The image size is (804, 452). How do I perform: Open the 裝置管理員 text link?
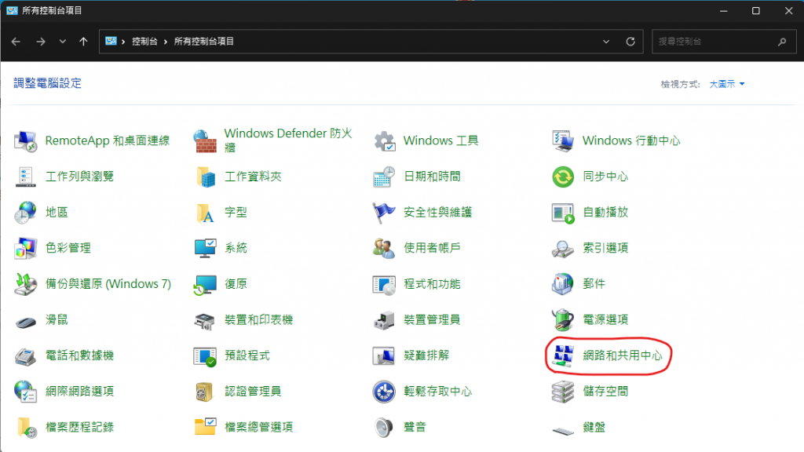coord(432,320)
